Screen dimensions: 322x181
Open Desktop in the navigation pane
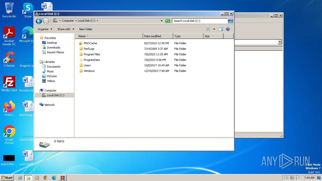(52, 43)
